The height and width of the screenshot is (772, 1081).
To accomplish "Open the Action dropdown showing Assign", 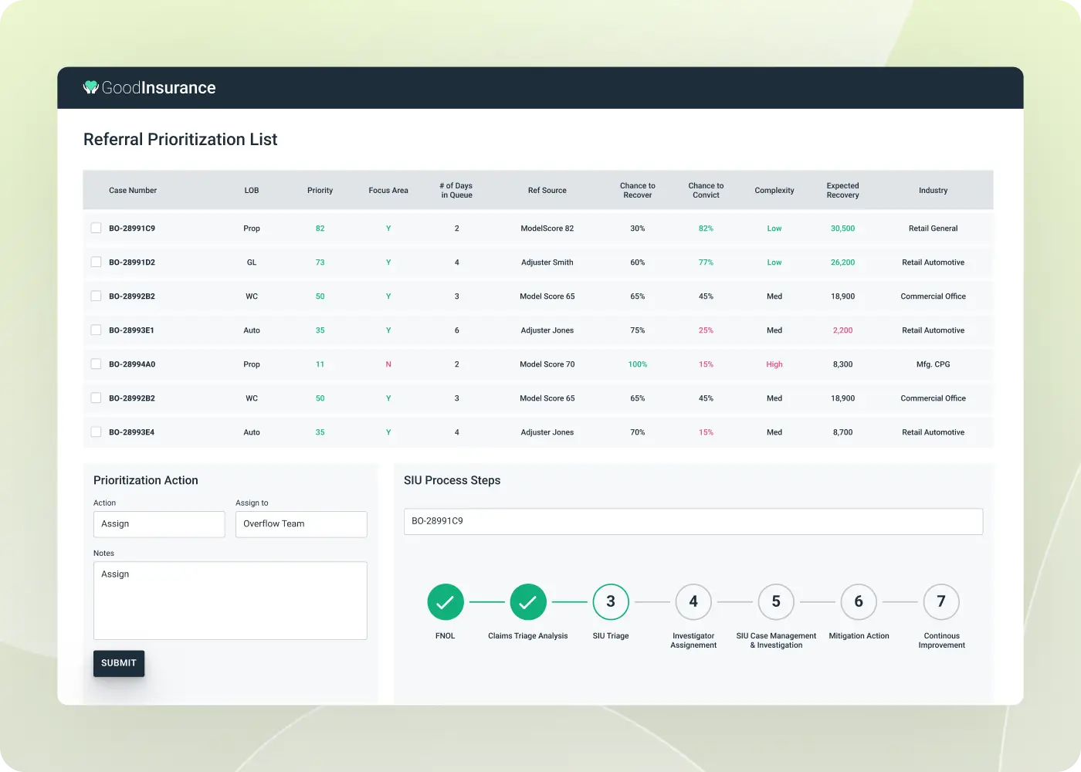I will (159, 524).
